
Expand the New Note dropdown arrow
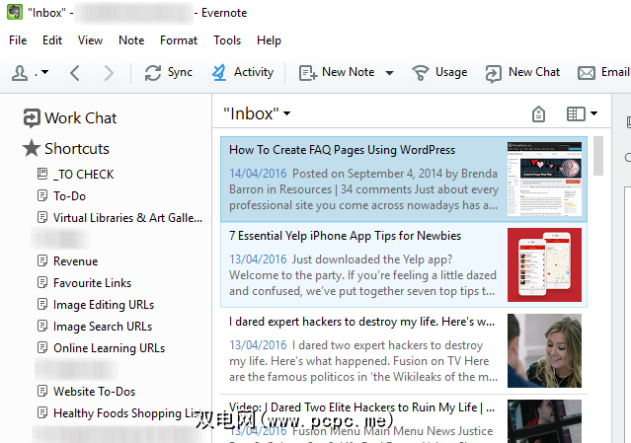pyautogui.click(x=389, y=73)
